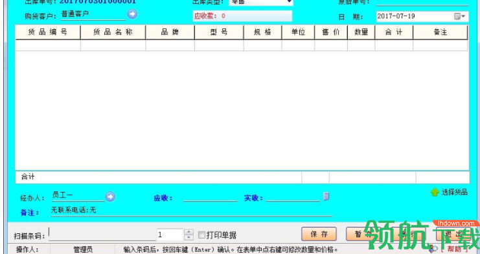
Task: Open the 帮助 link
Action: [455, 249]
